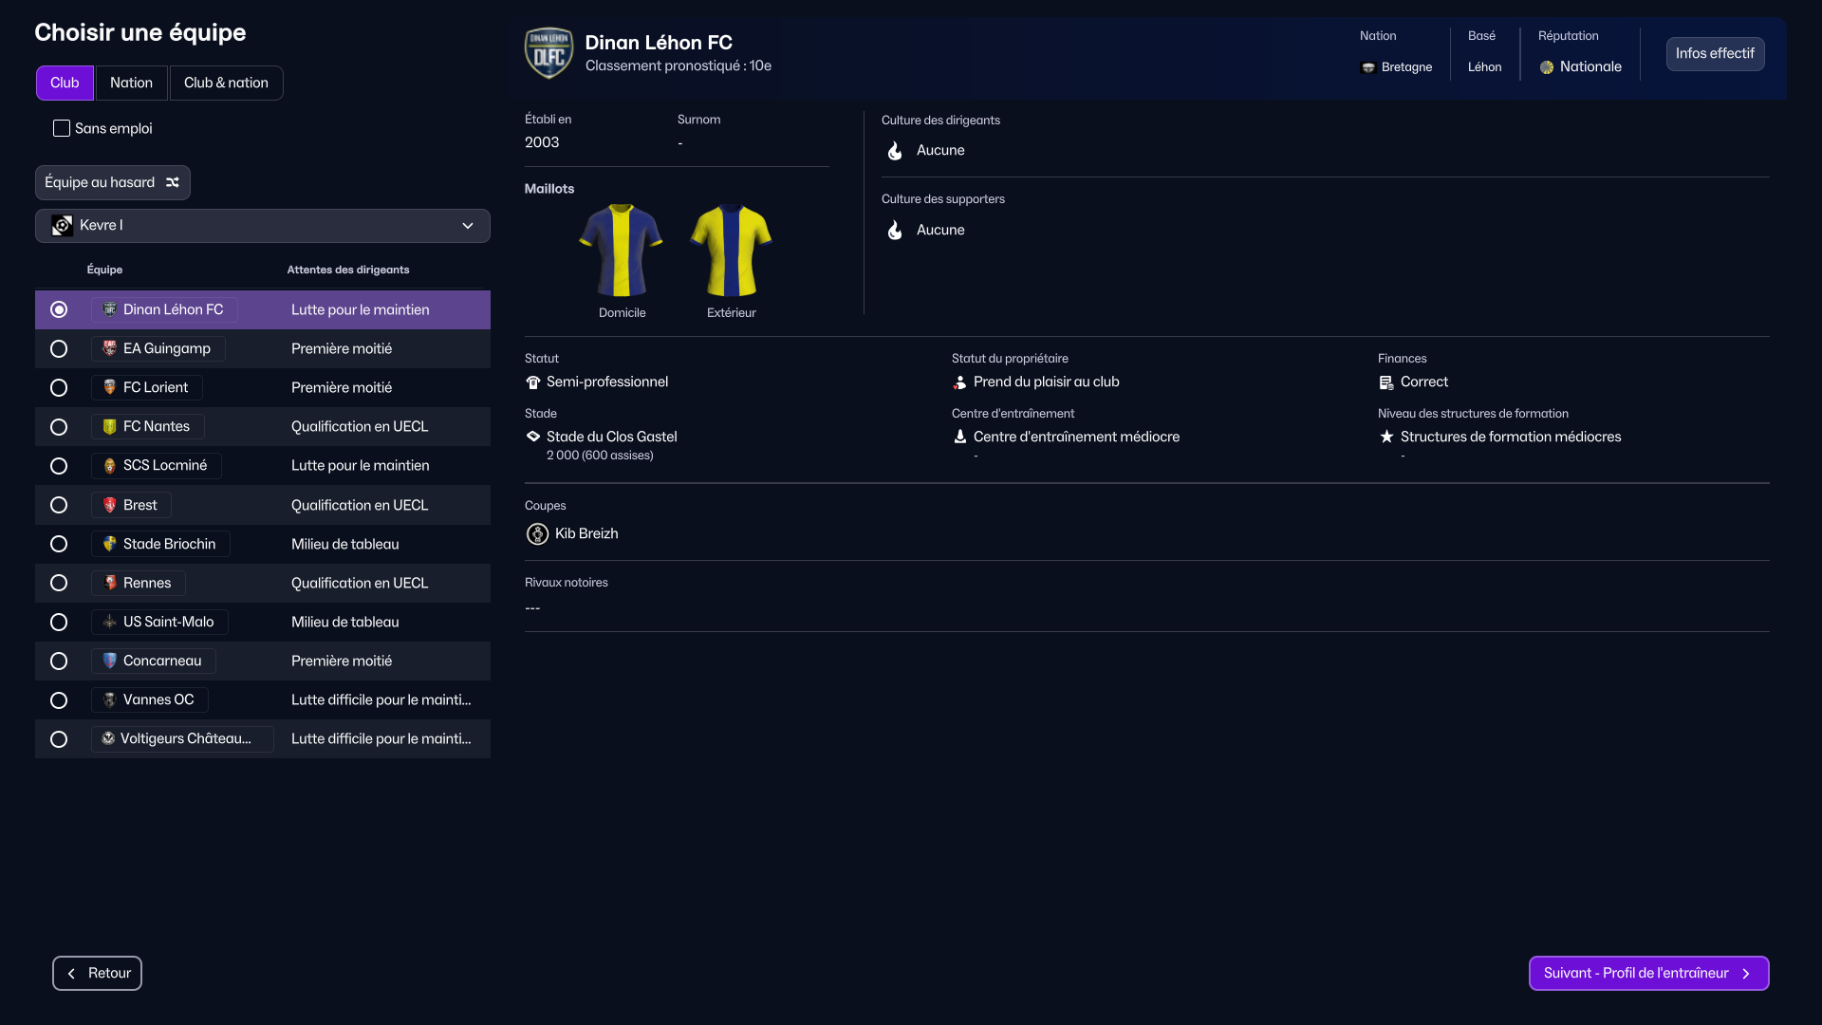
Task: Select the Voltigeurs Château radio button
Action: pyautogui.click(x=59, y=739)
